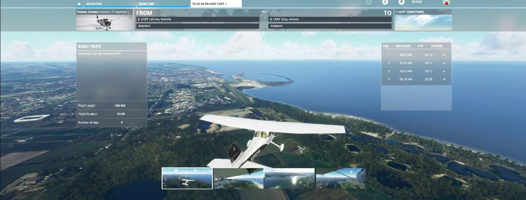
Task: Switch to the Bush Trip tab
Action: tap(147, 4)
